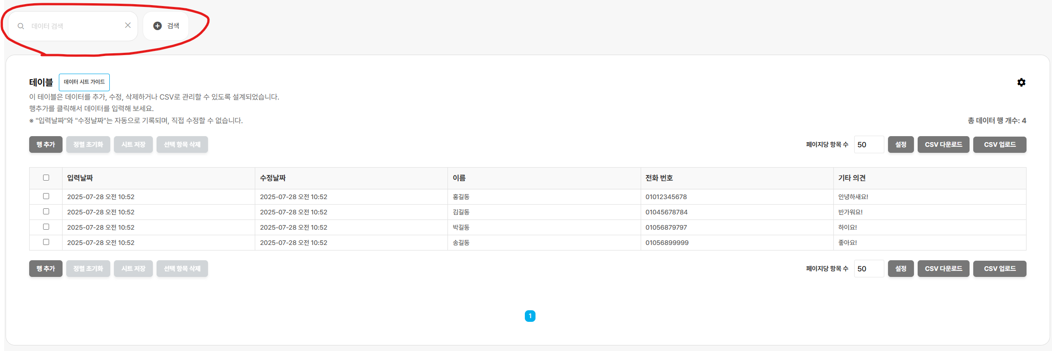Sort by the 입력날짜 column header
Viewport: 1052px width, 351px height.
click(x=80, y=178)
